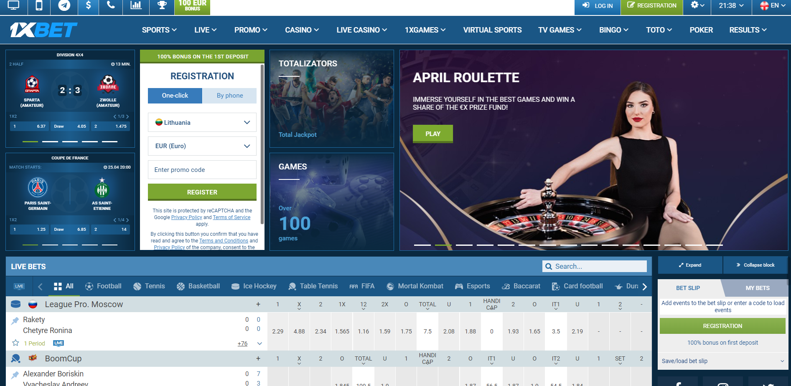The width and height of the screenshot is (791, 386).
Task: Open the table tennis paddle icon for BoomCup
Action: point(15,358)
